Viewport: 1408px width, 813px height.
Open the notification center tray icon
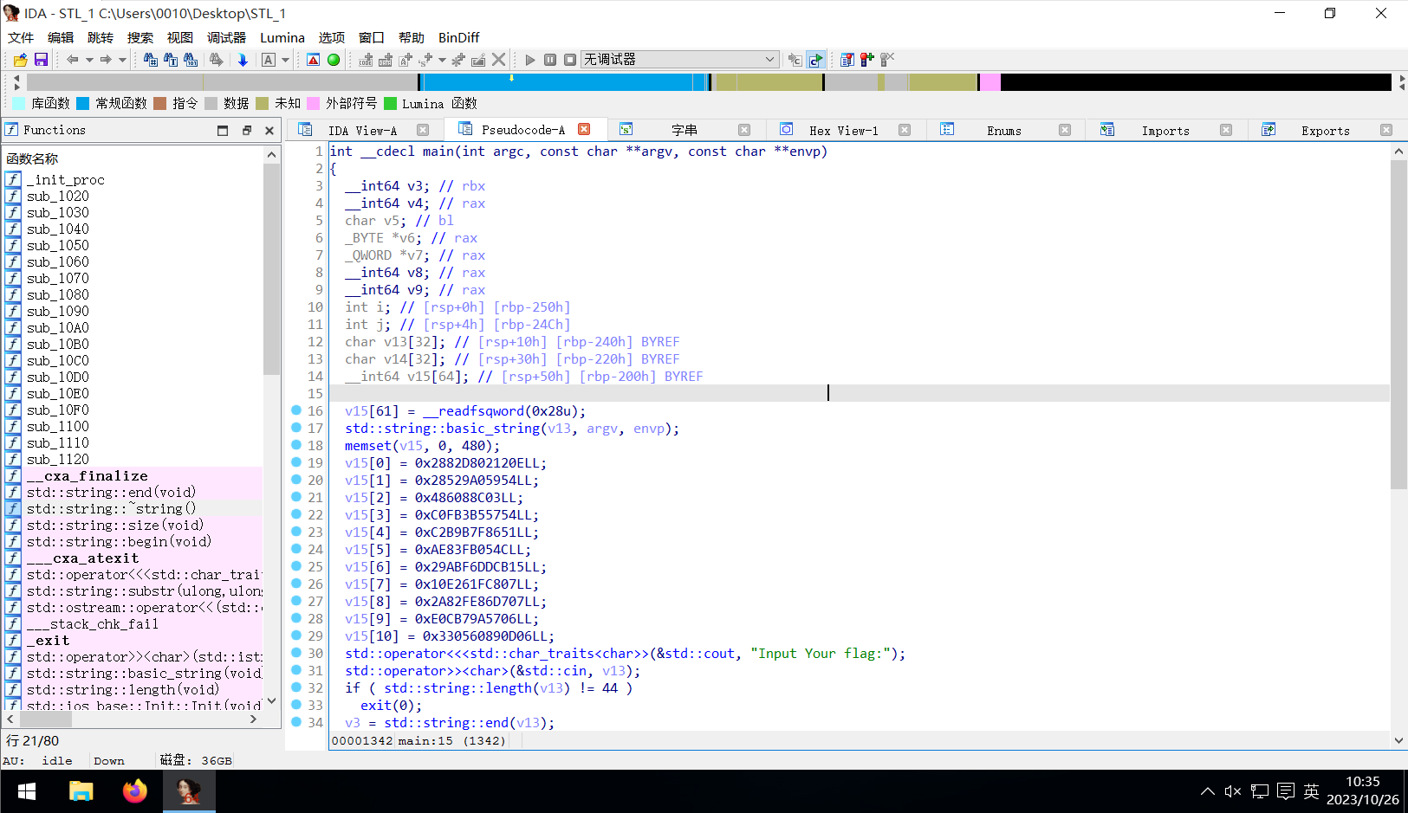[x=1286, y=791]
